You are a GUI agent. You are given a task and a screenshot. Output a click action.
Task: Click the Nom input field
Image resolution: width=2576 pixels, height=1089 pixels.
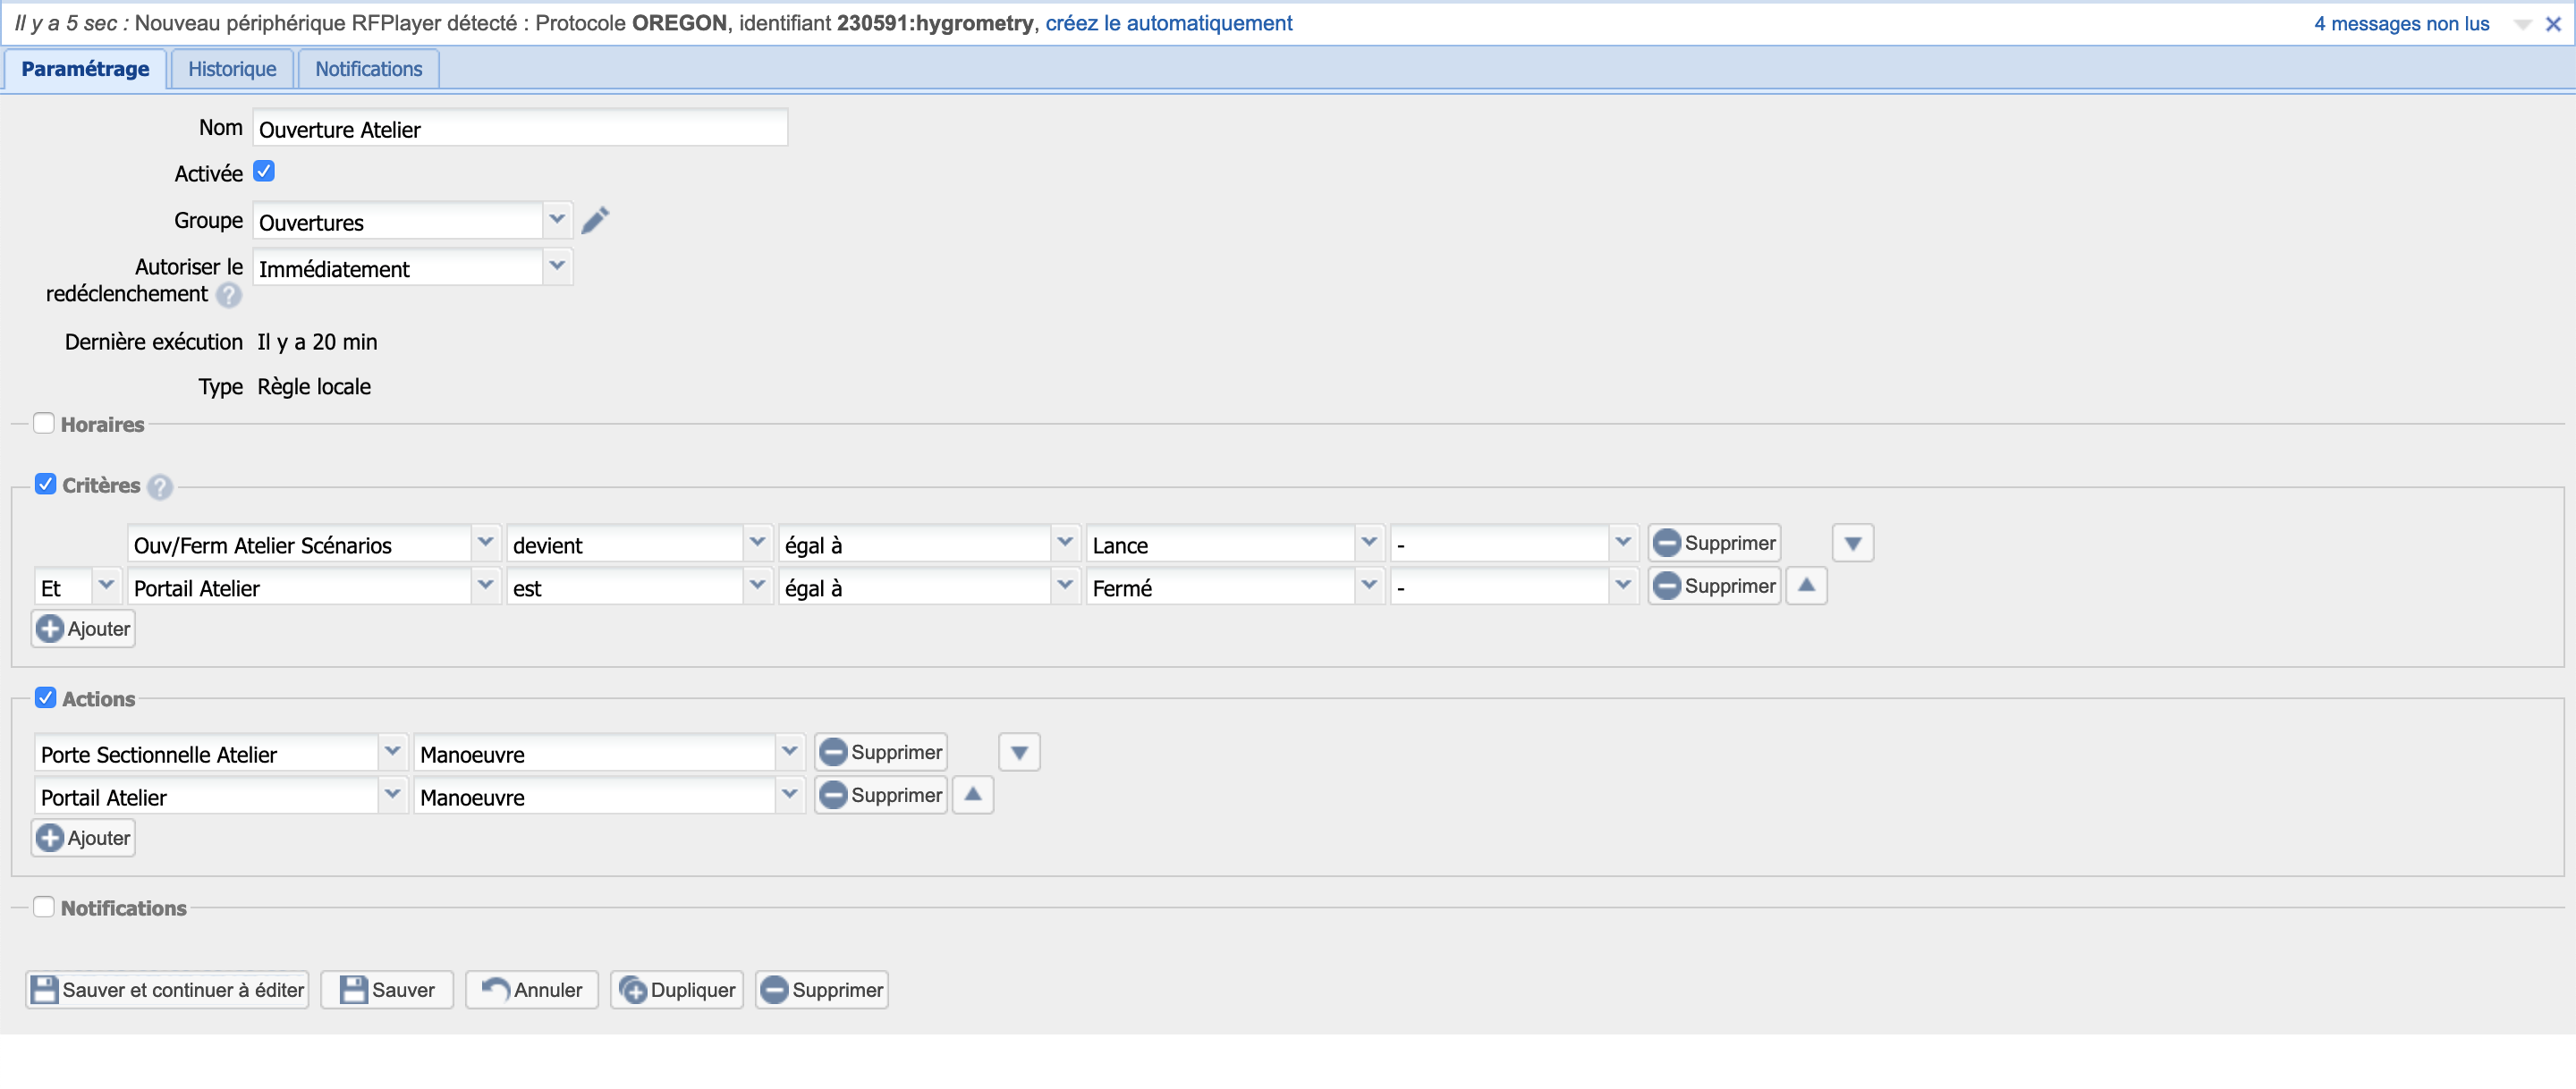(520, 129)
